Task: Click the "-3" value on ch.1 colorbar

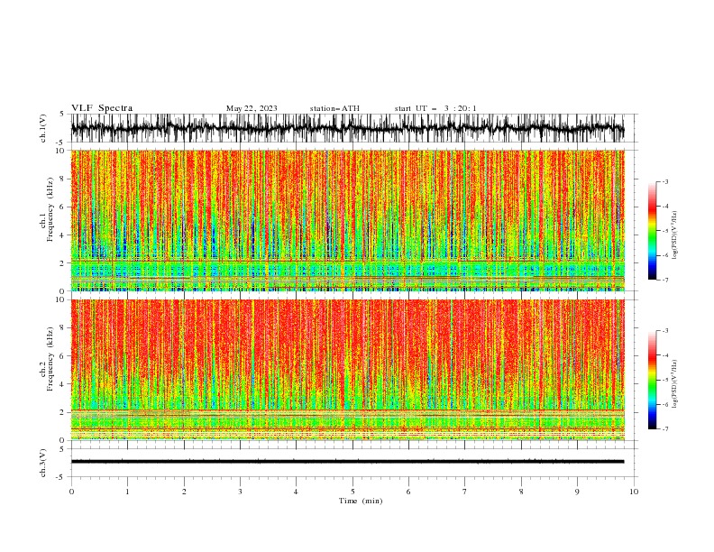Action: 665,181
